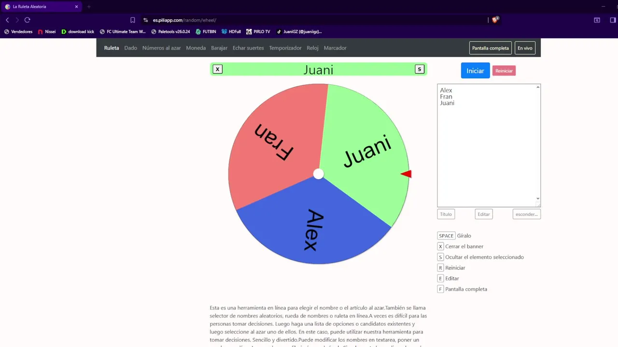Open a new browser tab with plus
The width and height of the screenshot is (618, 347).
pos(89,7)
